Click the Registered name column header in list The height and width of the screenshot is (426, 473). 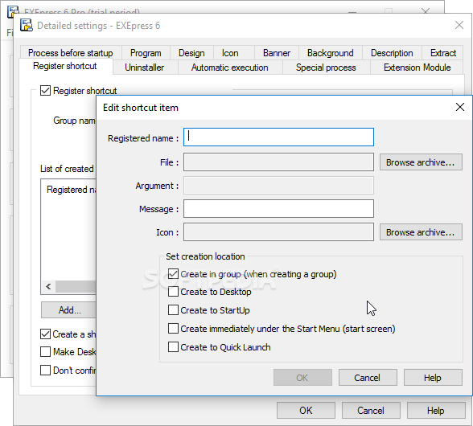tap(71, 190)
